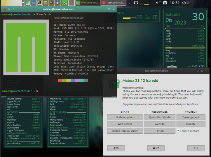211x157 pixels.
Task: Click the CPU usage bar in conky
Action: pyautogui.click(x=185, y=28)
